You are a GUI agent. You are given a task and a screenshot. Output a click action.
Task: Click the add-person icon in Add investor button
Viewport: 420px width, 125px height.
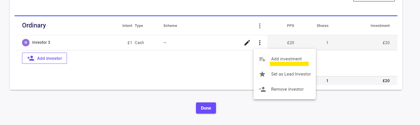pyautogui.click(x=31, y=58)
